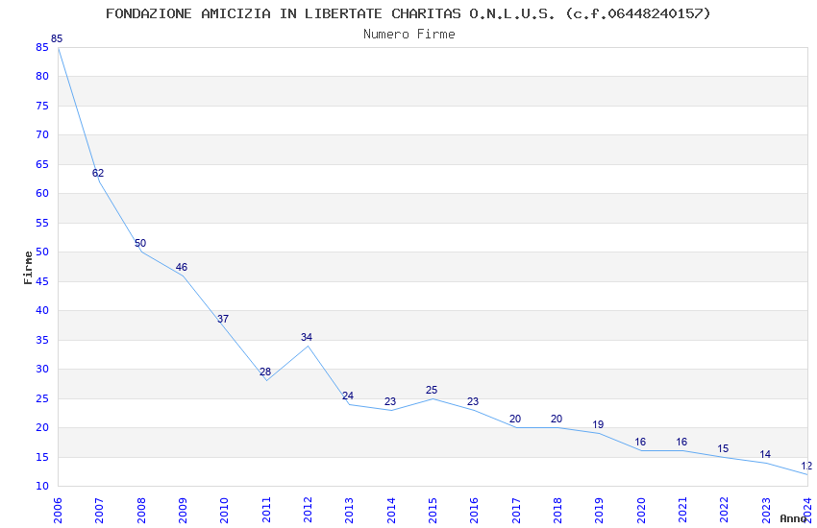Click x-axis year 2016

coord(475,510)
